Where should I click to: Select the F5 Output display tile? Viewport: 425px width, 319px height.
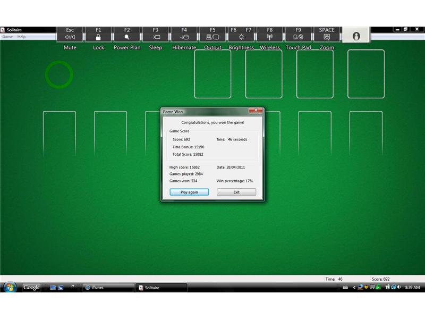212,34
